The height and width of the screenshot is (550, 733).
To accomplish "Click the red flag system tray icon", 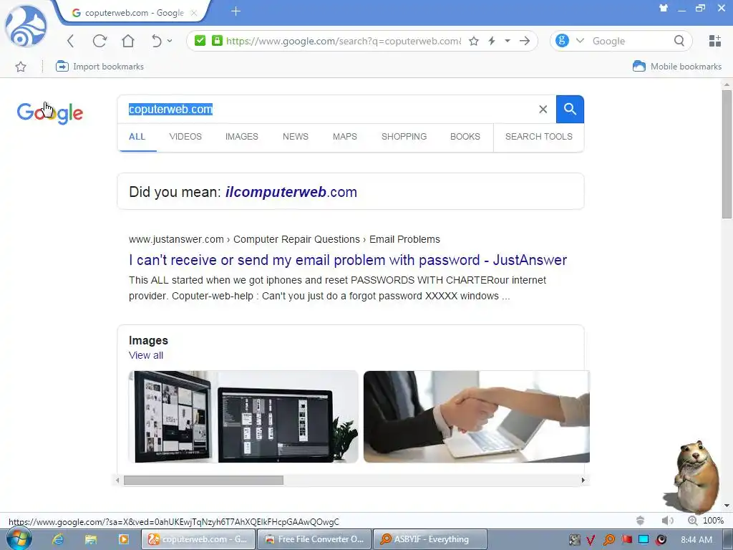I will [626, 540].
